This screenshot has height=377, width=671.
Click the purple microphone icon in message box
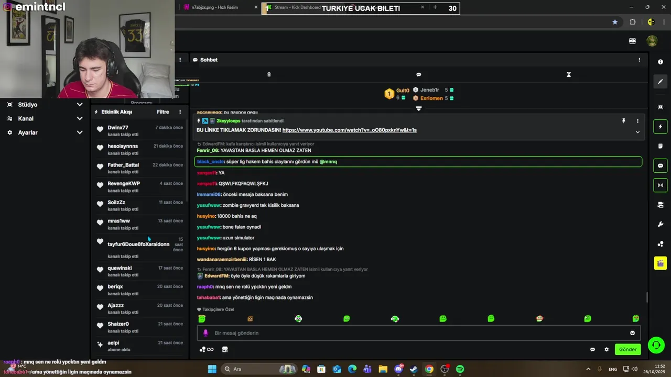pos(205,333)
